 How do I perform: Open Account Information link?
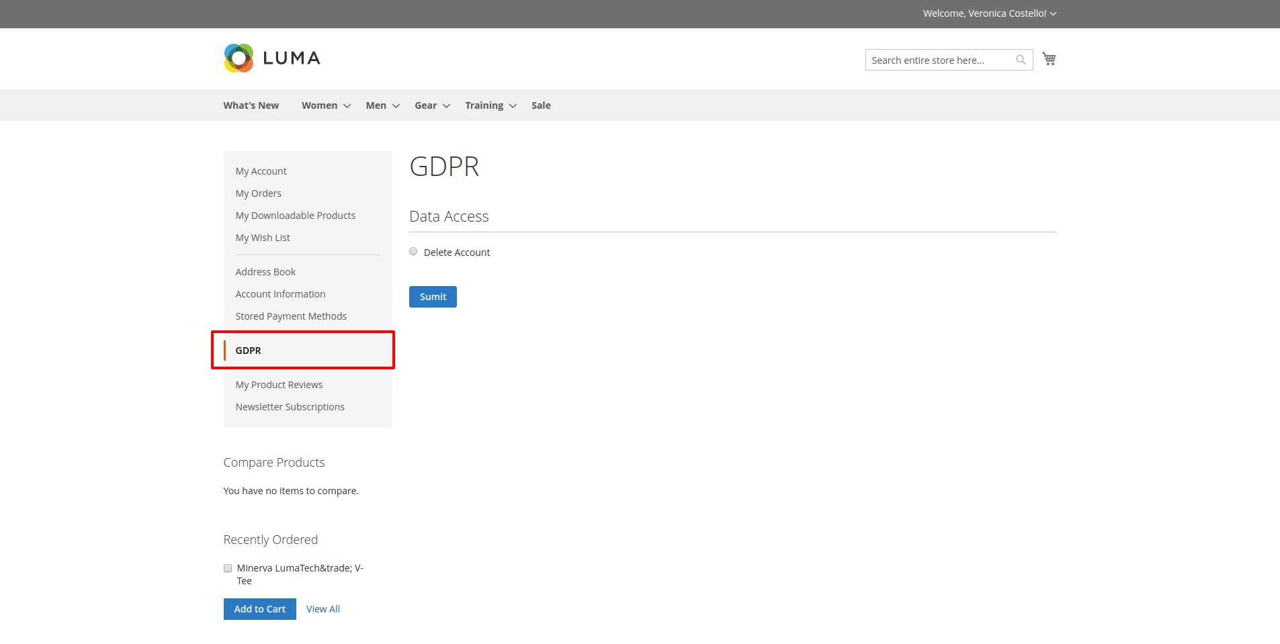280,294
